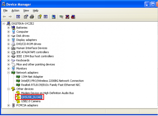This screenshot has width=158, height=116.
Task: Open the Help question-mark toolbar icon
Action: pos(40,17)
